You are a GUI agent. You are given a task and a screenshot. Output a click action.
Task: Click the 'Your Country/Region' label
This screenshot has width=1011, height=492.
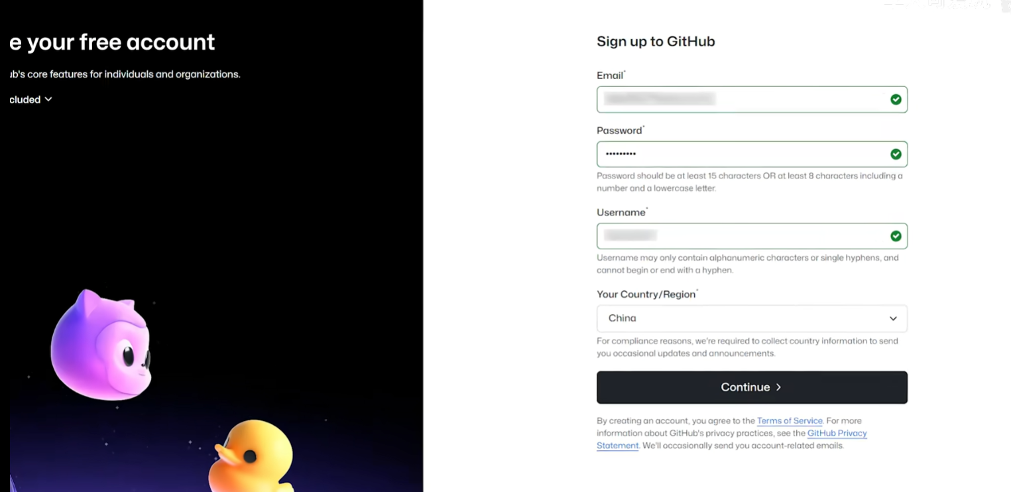tap(646, 294)
